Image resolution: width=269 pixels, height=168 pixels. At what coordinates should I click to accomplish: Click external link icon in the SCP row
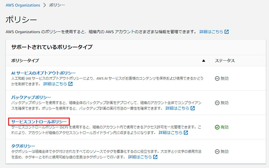pos(186,133)
